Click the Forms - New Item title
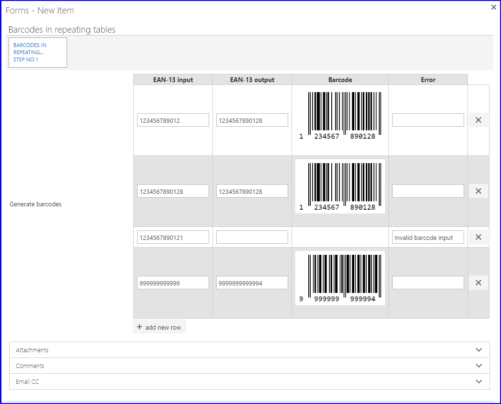Image resolution: width=501 pixels, height=404 pixels. [x=40, y=11]
